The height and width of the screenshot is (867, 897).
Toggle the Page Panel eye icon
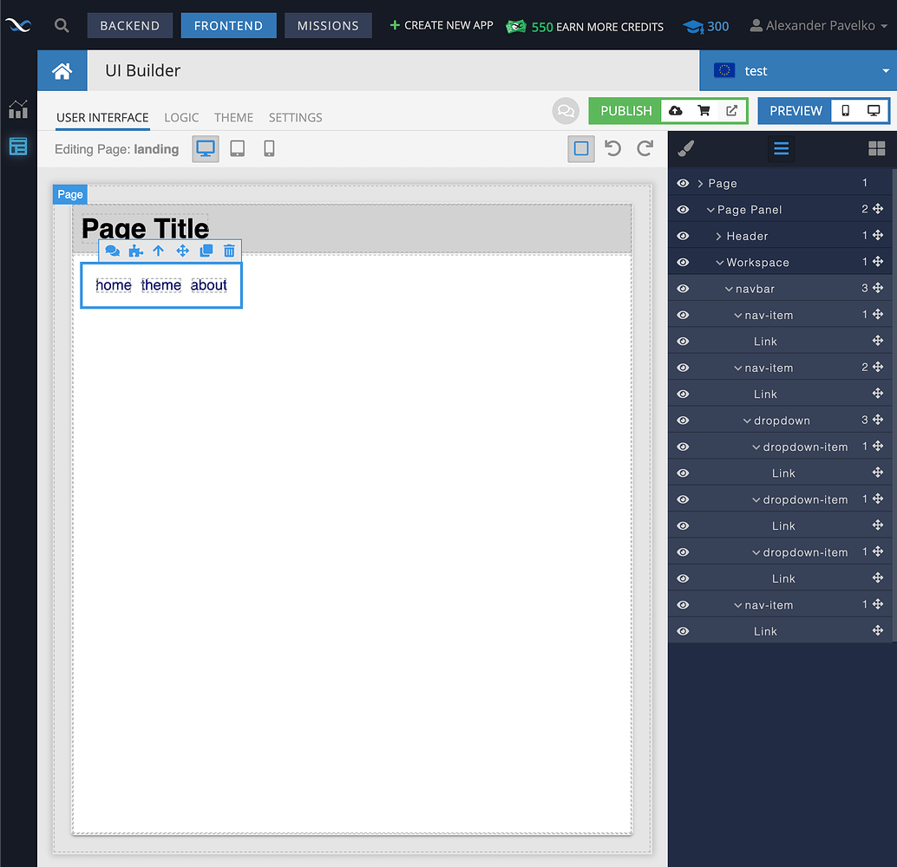683,208
